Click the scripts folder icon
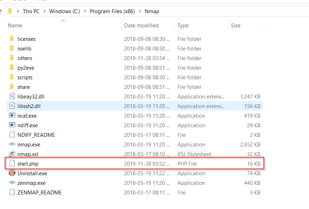 click(x=11, y=77)
